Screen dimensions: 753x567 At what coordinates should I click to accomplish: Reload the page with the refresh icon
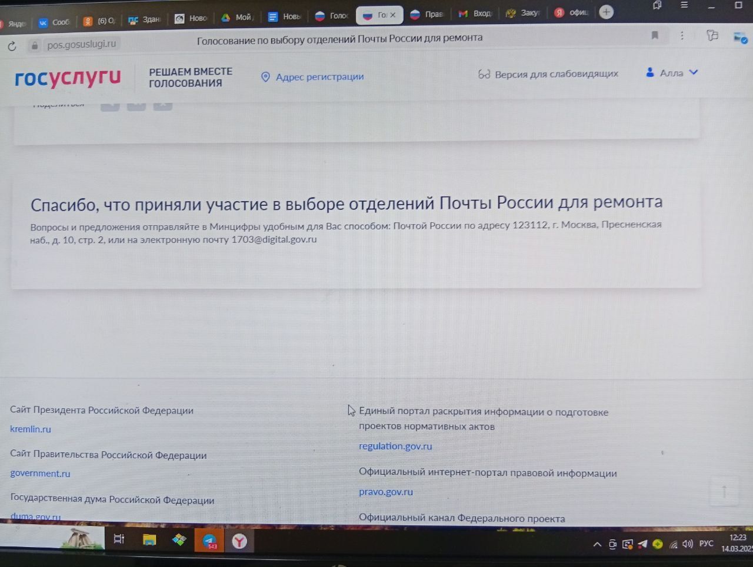(12, 46)
